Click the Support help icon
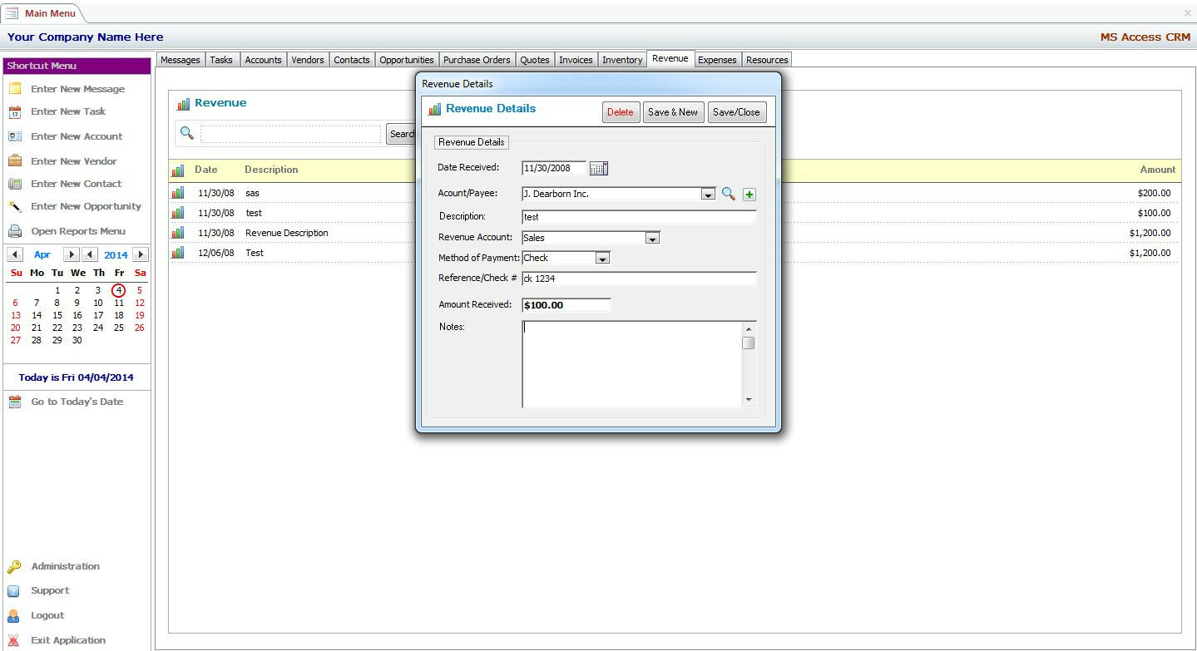Viewport: 1197px width, 651px height. [x=14, y=591]
